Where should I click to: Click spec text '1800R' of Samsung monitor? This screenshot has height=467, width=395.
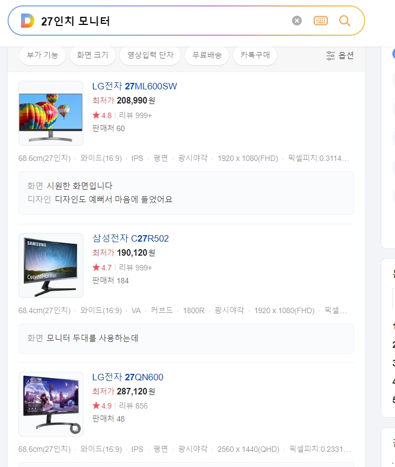pyautogui.click(x=193, y=310)
